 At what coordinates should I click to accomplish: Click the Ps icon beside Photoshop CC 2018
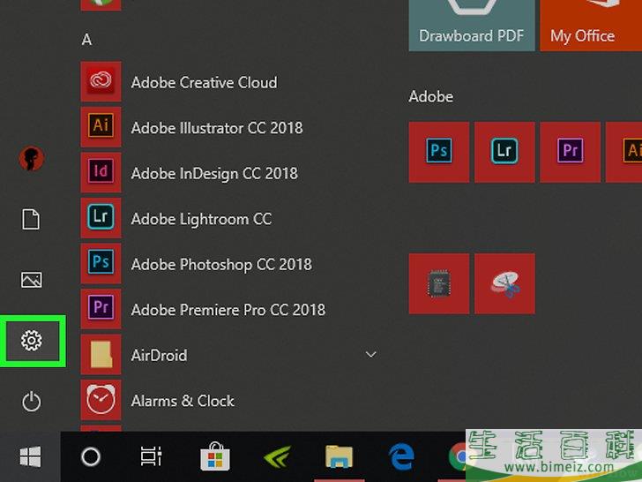(101, 263)
